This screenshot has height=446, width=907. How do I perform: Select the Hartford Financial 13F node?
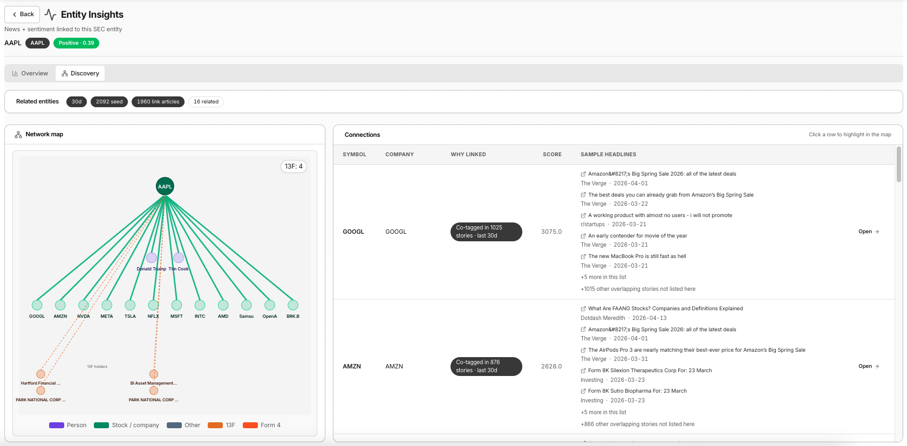click(40, 374)
